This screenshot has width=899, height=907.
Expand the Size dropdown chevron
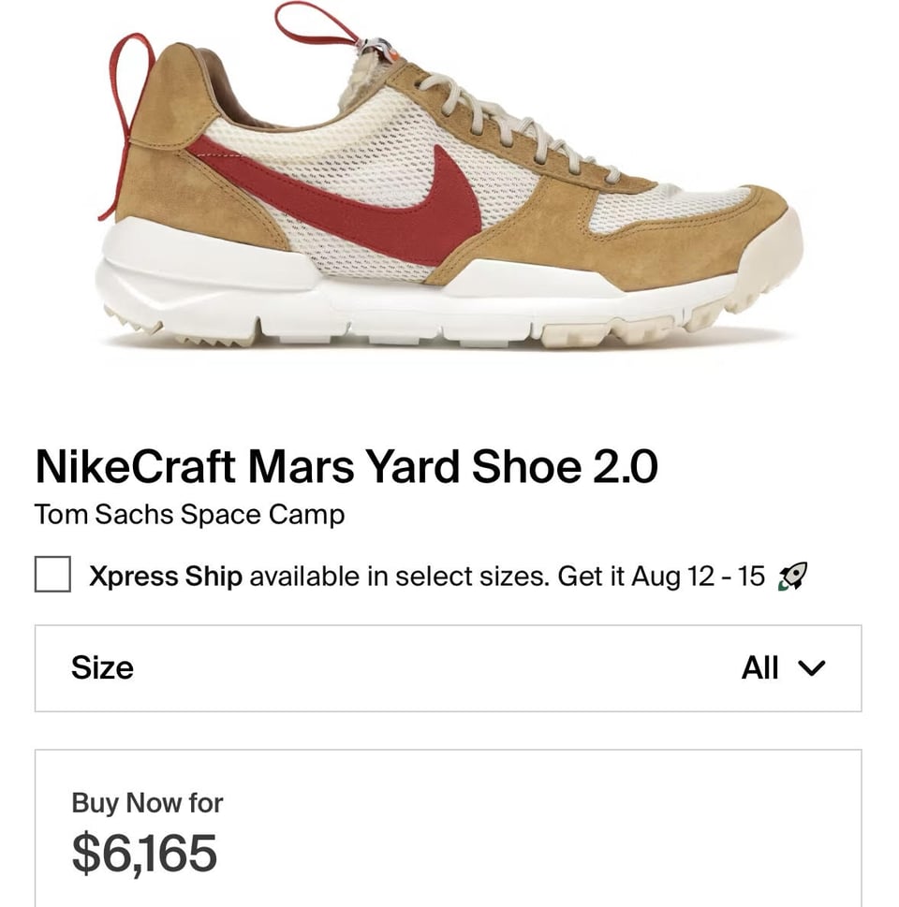pos(811,668)
